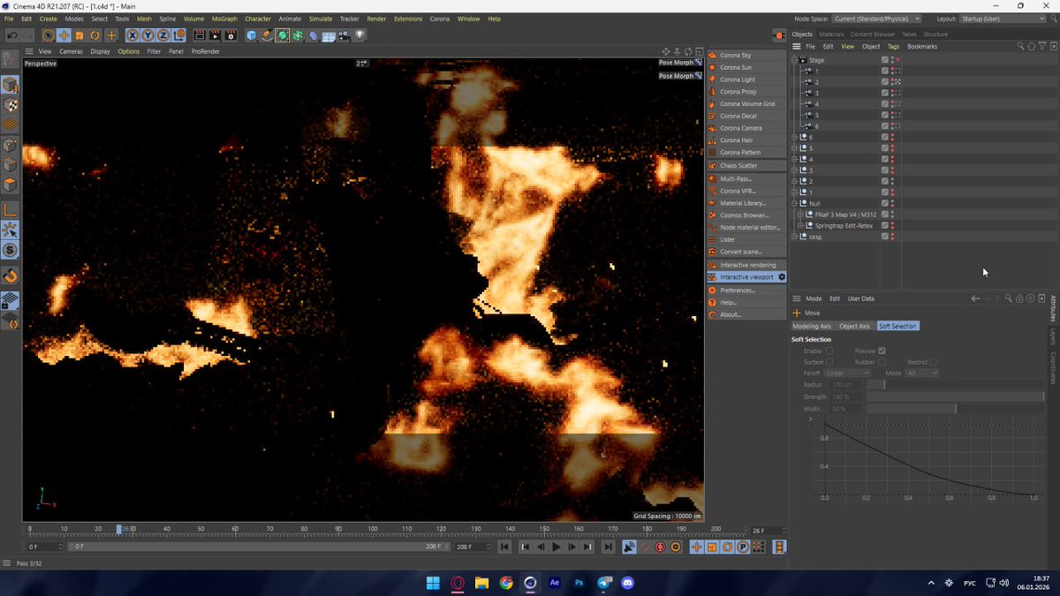Switch to the Object Axis tab
1060x596 pixels.
click(854, 327)
